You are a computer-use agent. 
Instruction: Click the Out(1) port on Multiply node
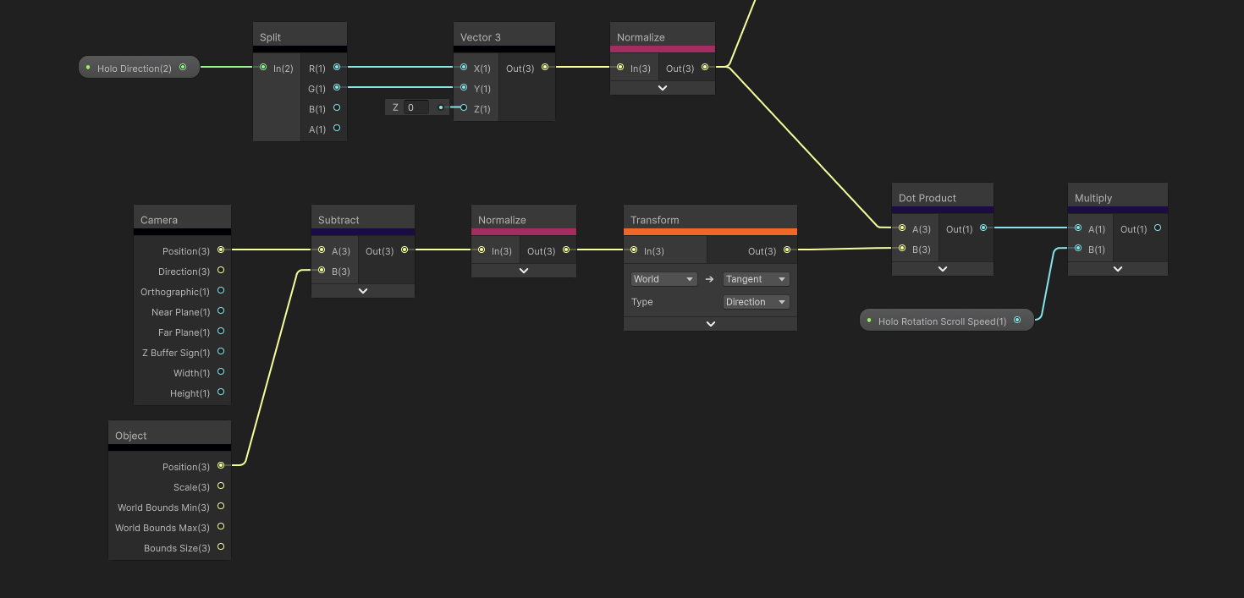click(x=1158, y=228)
